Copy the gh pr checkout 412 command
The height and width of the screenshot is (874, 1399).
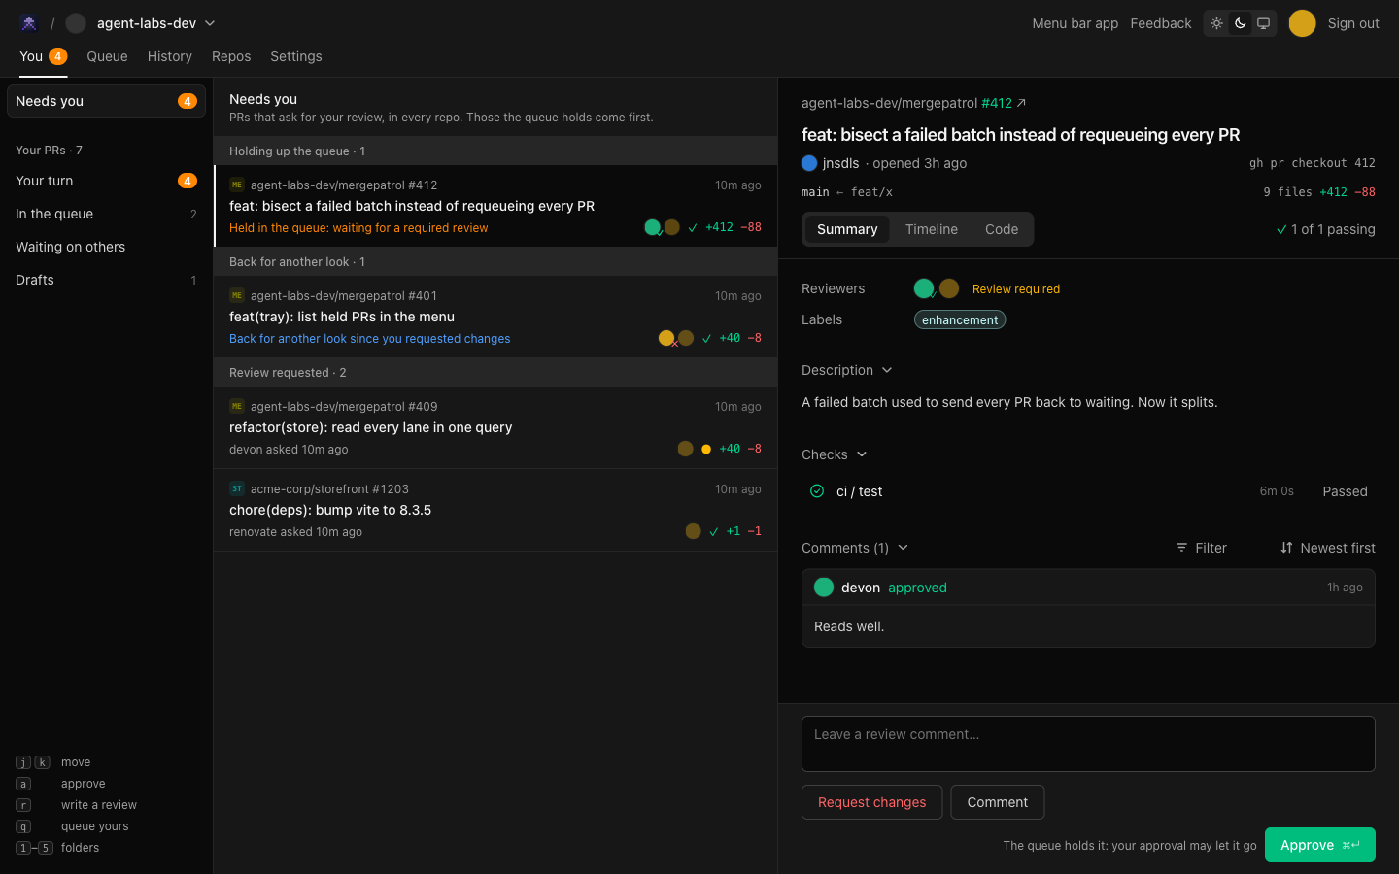(x=1313, y=163)
